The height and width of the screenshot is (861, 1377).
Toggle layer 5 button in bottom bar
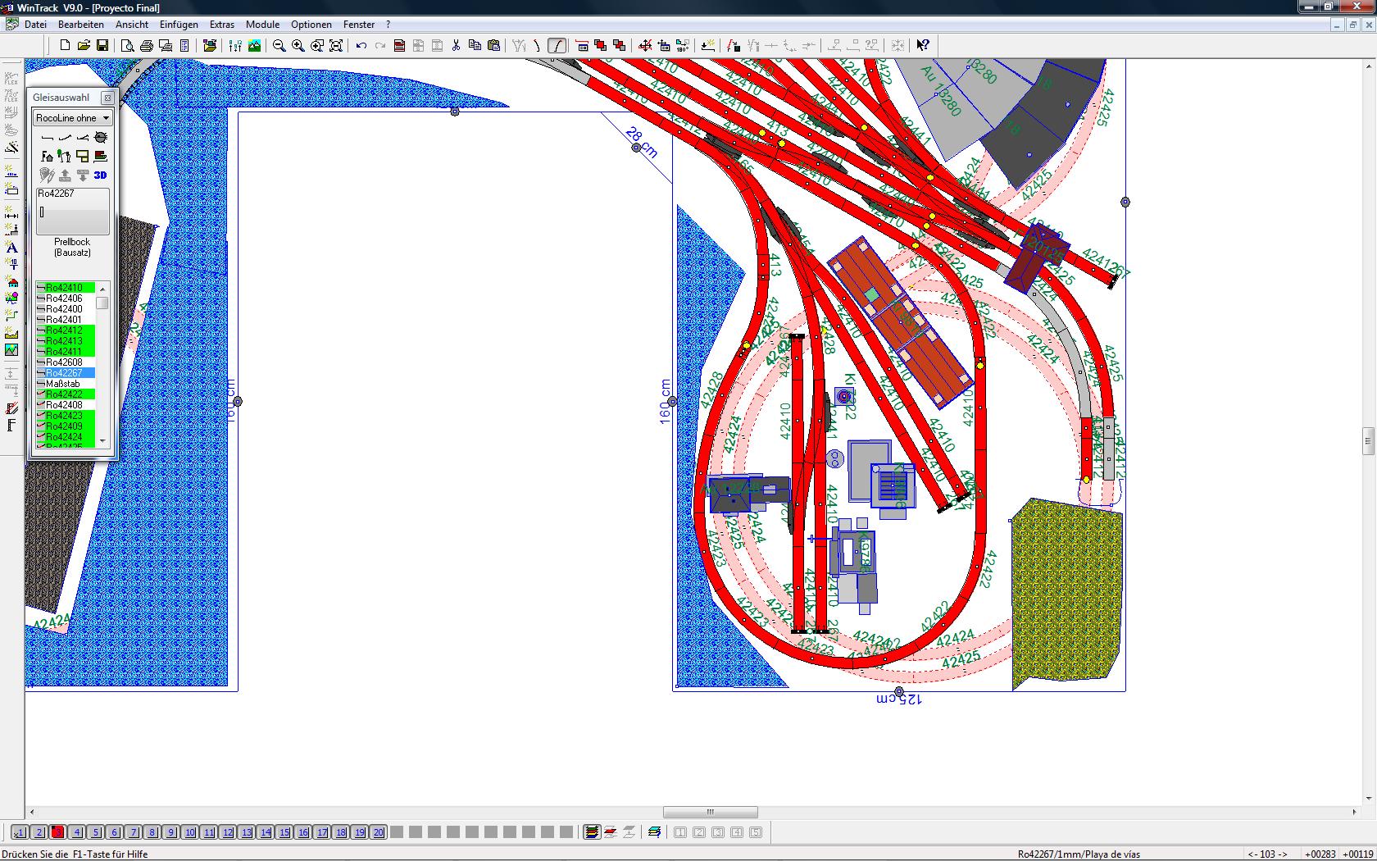(96, 832)
